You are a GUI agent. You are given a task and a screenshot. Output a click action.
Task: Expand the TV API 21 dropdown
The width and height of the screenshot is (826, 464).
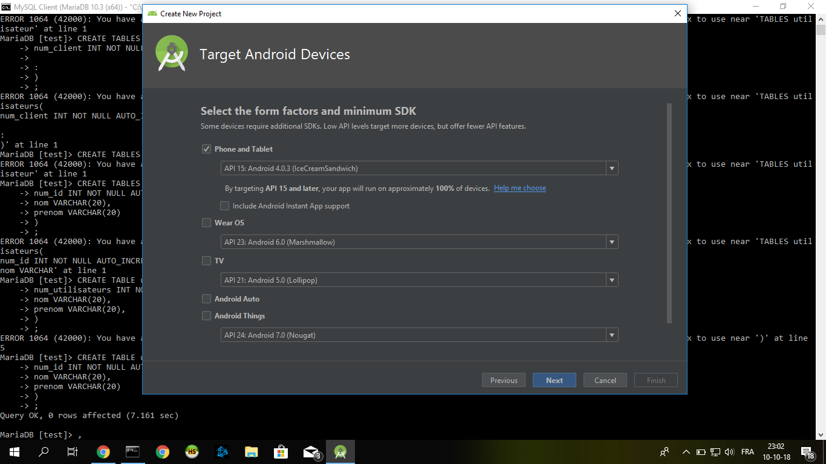419,280
